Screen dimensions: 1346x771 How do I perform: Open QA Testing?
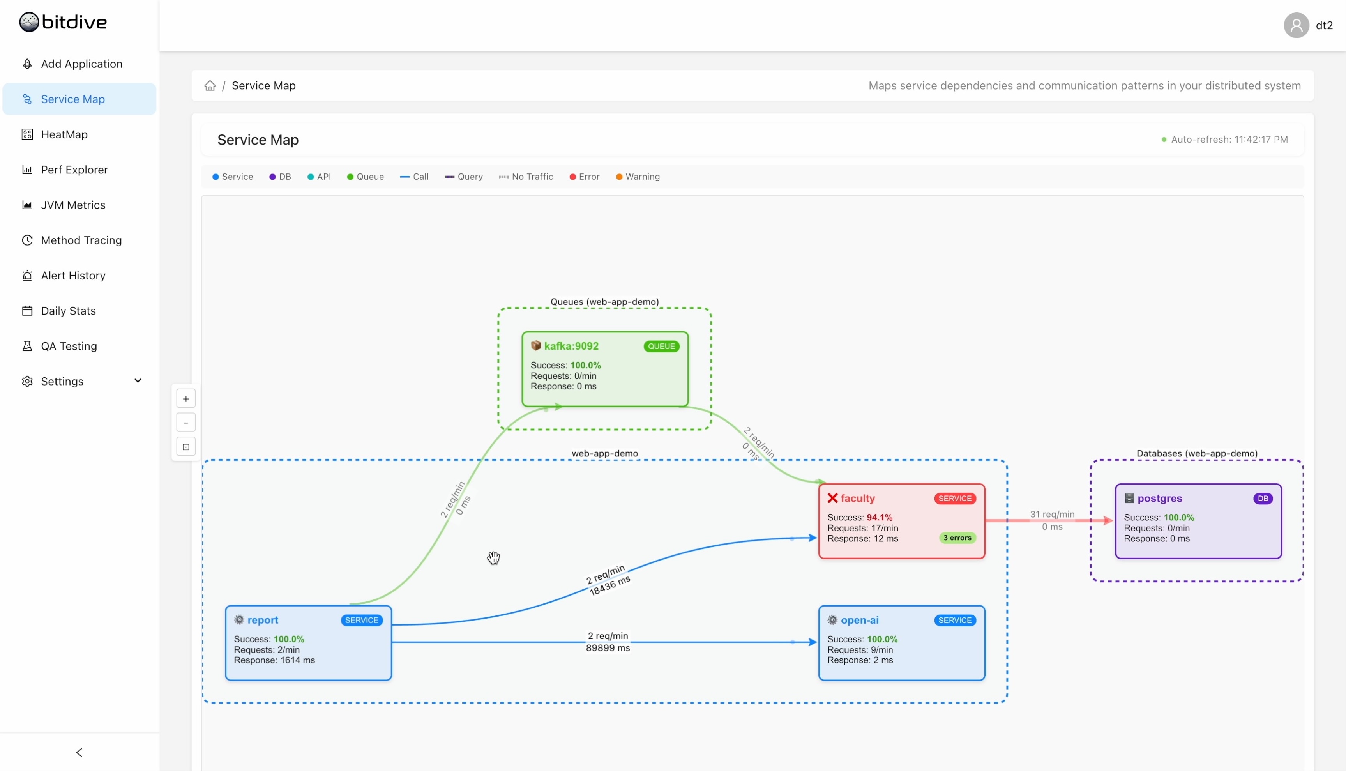[69, 346]
